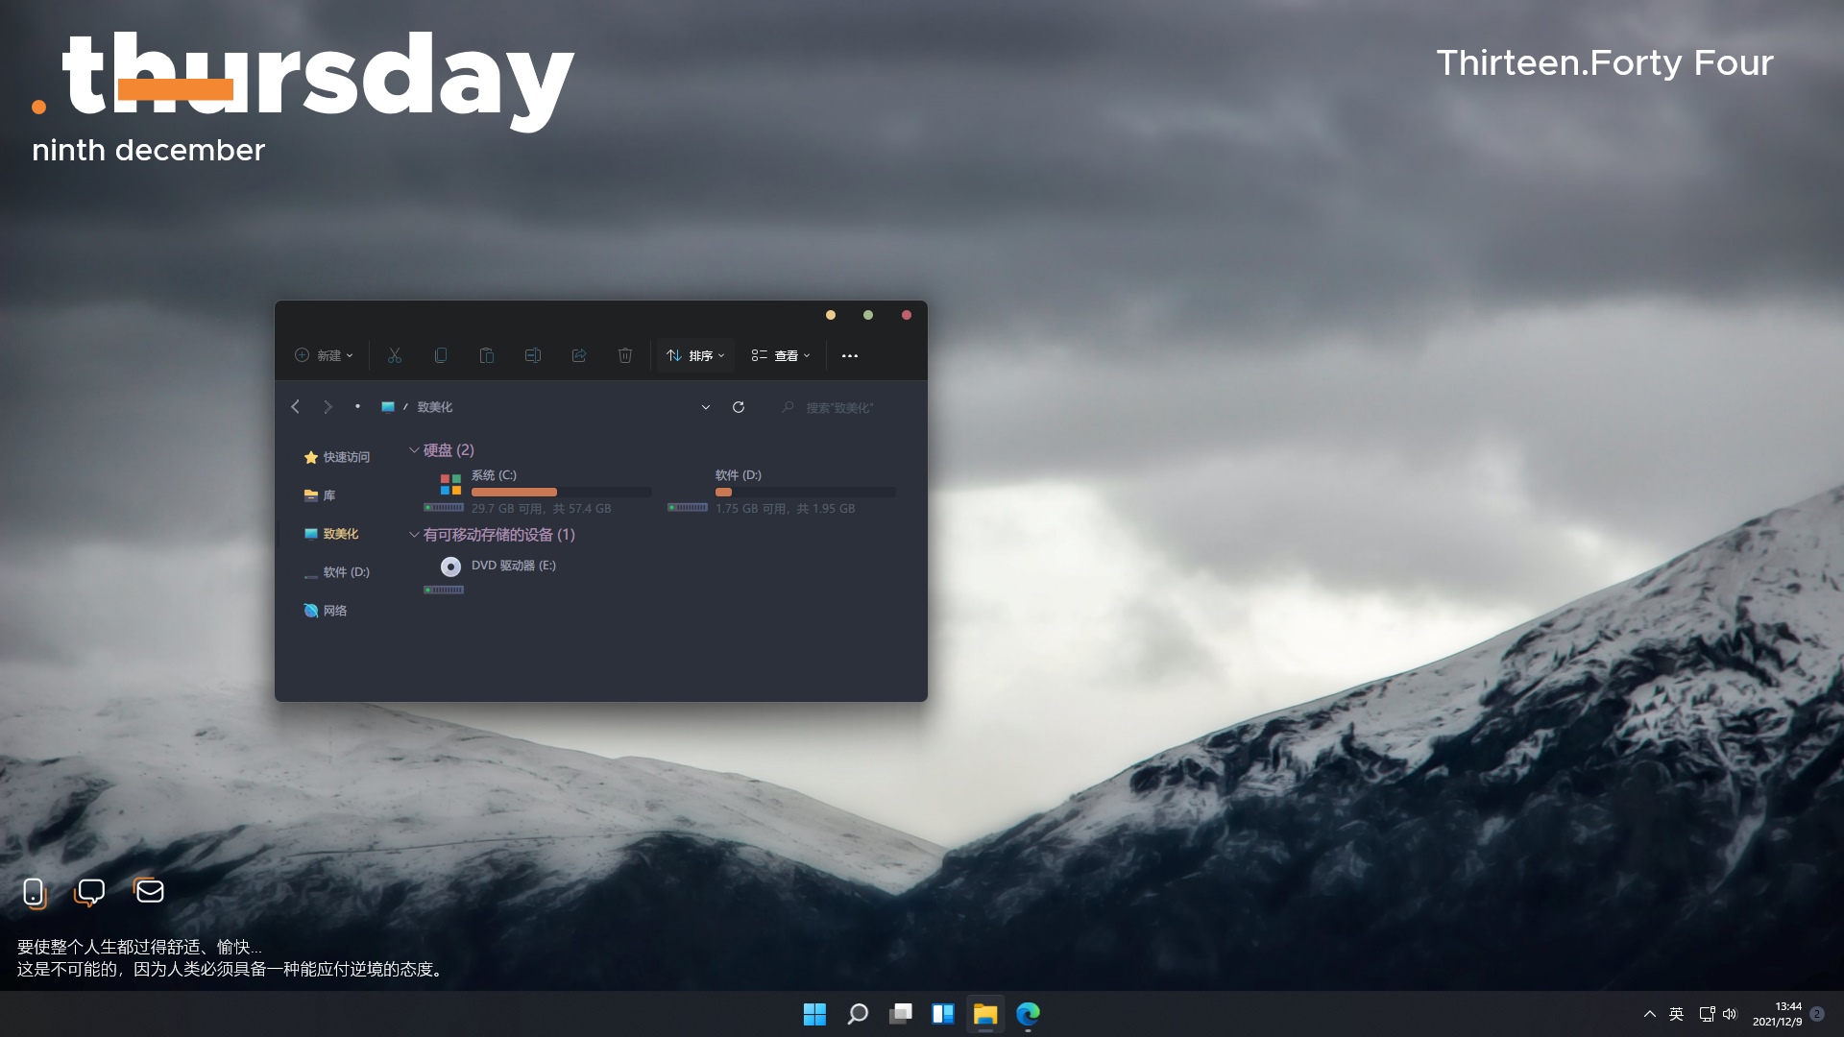Screen dimensions: 1844x1037
Task: Select 软件 (D:) in the sidebar
Action: (x=343, y=571)
